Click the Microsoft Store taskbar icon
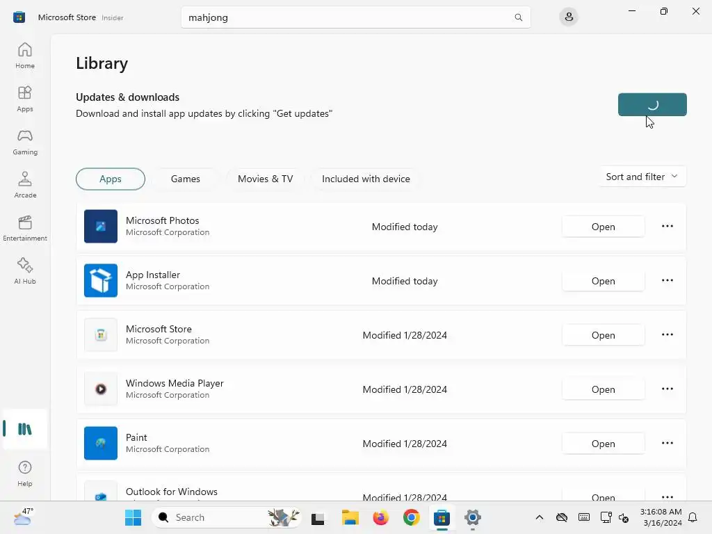712x534 pixels. coord(442,517)
